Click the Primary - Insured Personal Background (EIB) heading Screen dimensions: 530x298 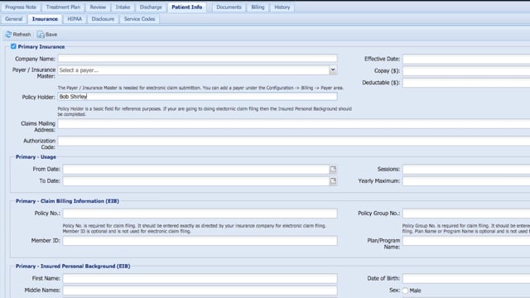pyautogui.click(x=73, y=267)
